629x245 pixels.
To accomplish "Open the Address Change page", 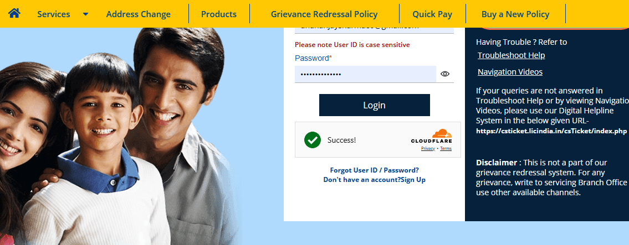I will click(139, 14).
